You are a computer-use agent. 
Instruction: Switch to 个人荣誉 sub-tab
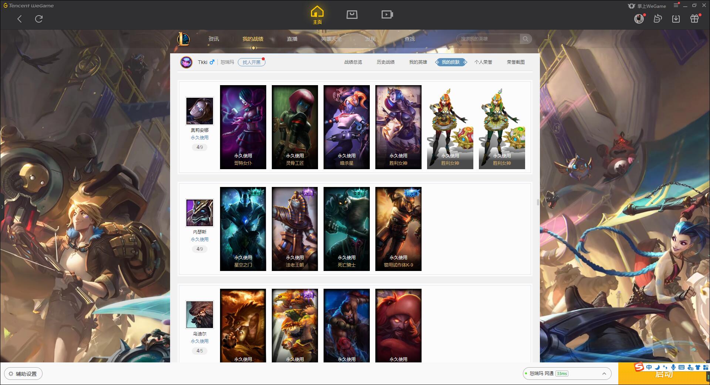483,62
